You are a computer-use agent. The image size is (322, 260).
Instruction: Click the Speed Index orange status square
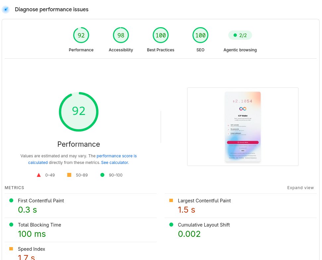11,249
